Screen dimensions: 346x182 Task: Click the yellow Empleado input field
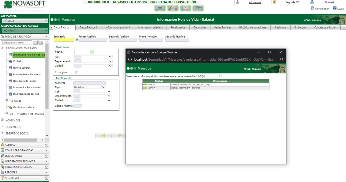click(64, 40)
